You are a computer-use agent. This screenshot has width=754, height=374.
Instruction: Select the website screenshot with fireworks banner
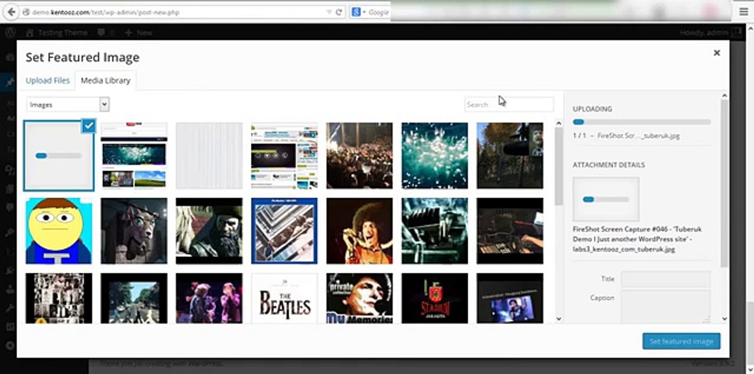point(134,155)
